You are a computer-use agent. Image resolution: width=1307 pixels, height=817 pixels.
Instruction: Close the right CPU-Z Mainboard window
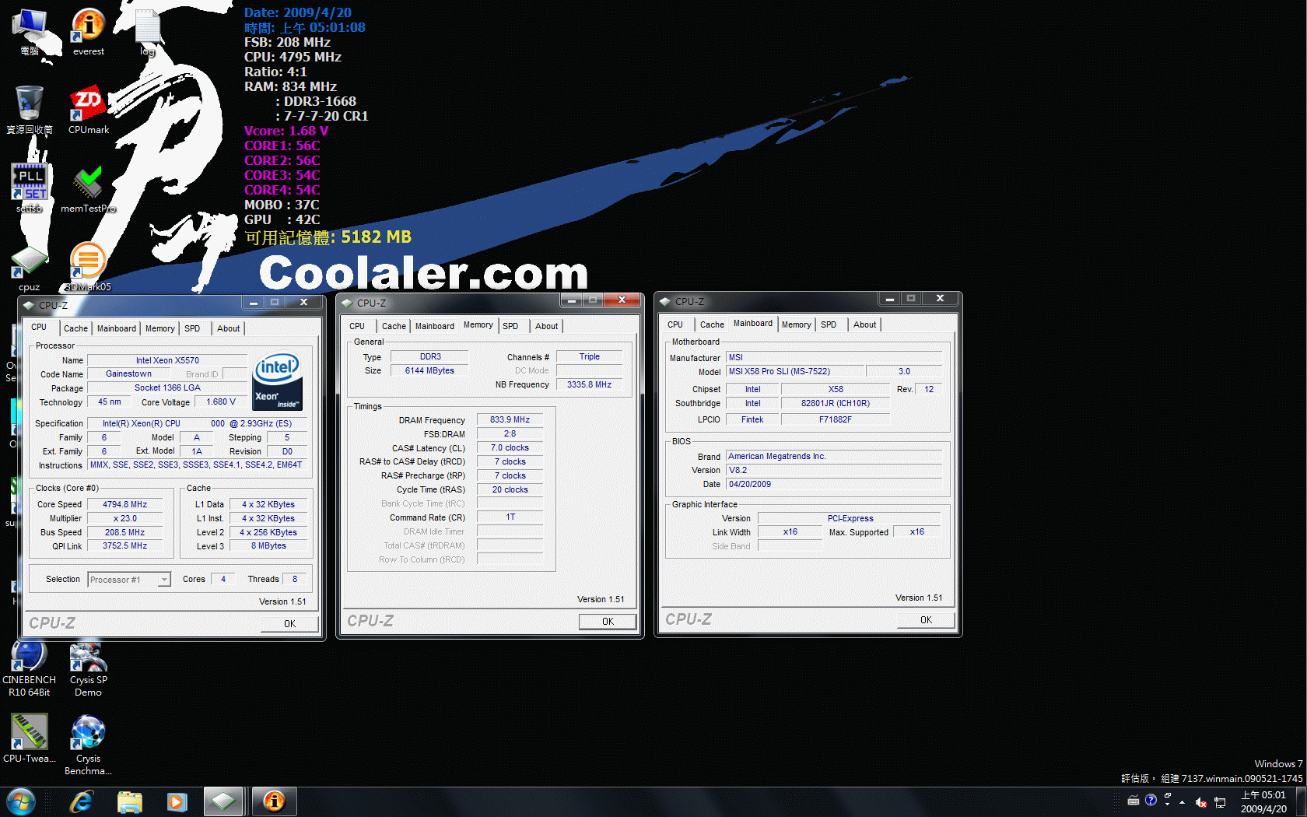[940, 298]
